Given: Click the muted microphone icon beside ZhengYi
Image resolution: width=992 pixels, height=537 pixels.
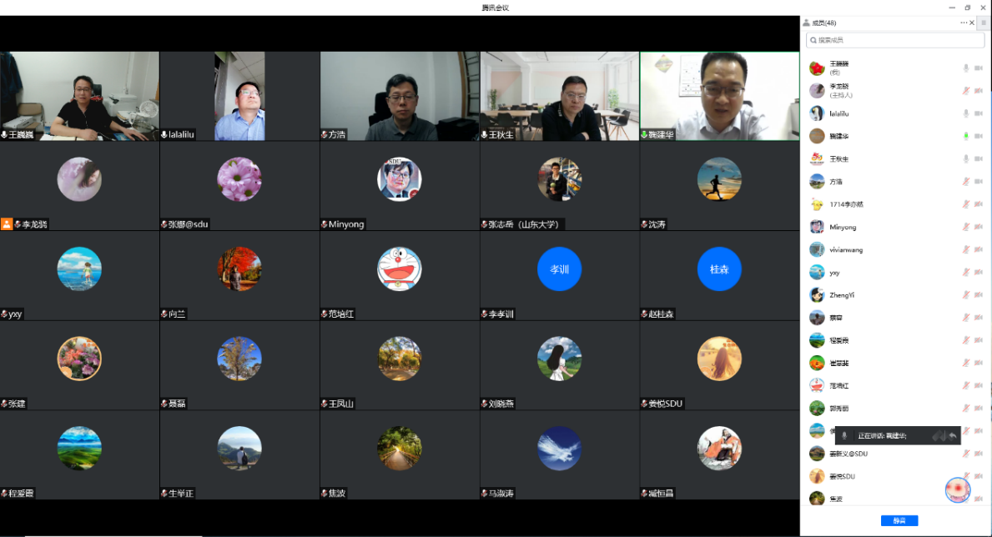Looking at the screenshot, I should pyautogui.click(x=966, y=295).
